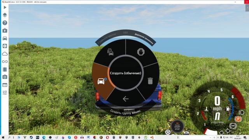249x140 pixels.
Task: Open Opera browser from the taskbar
Action: [x=107, y=137]
